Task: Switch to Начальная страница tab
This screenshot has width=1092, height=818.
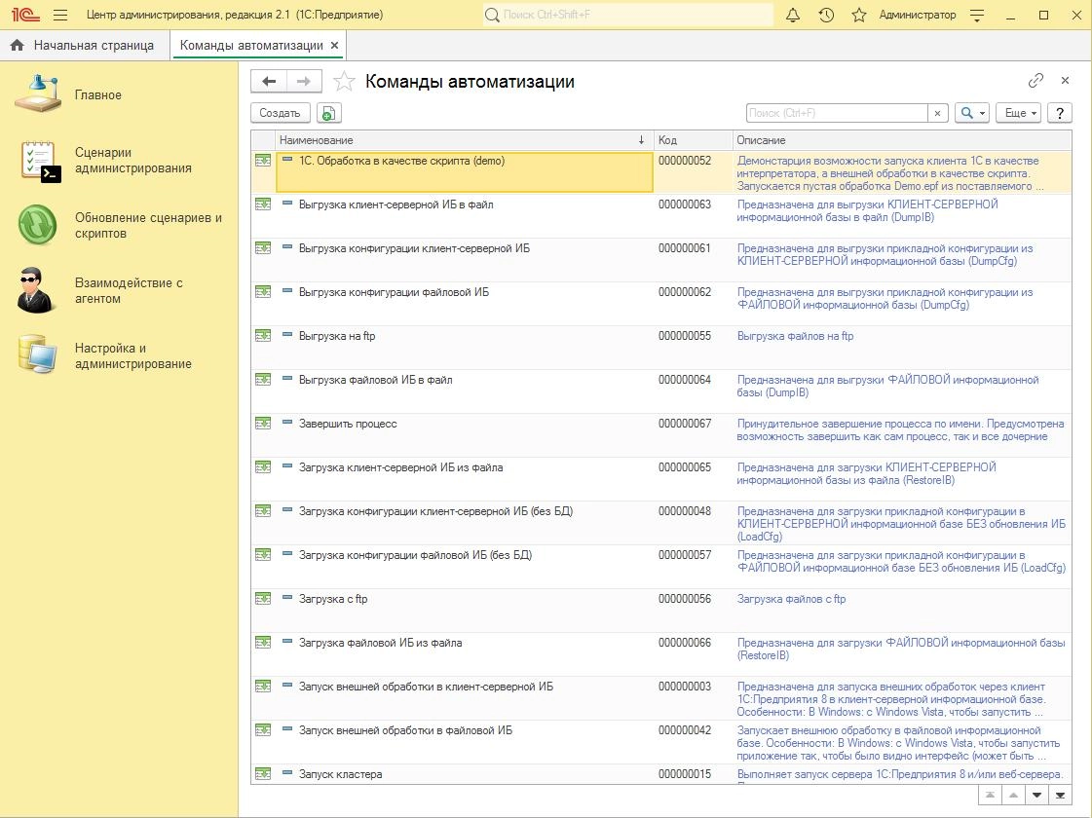Action: coord(83,46)
